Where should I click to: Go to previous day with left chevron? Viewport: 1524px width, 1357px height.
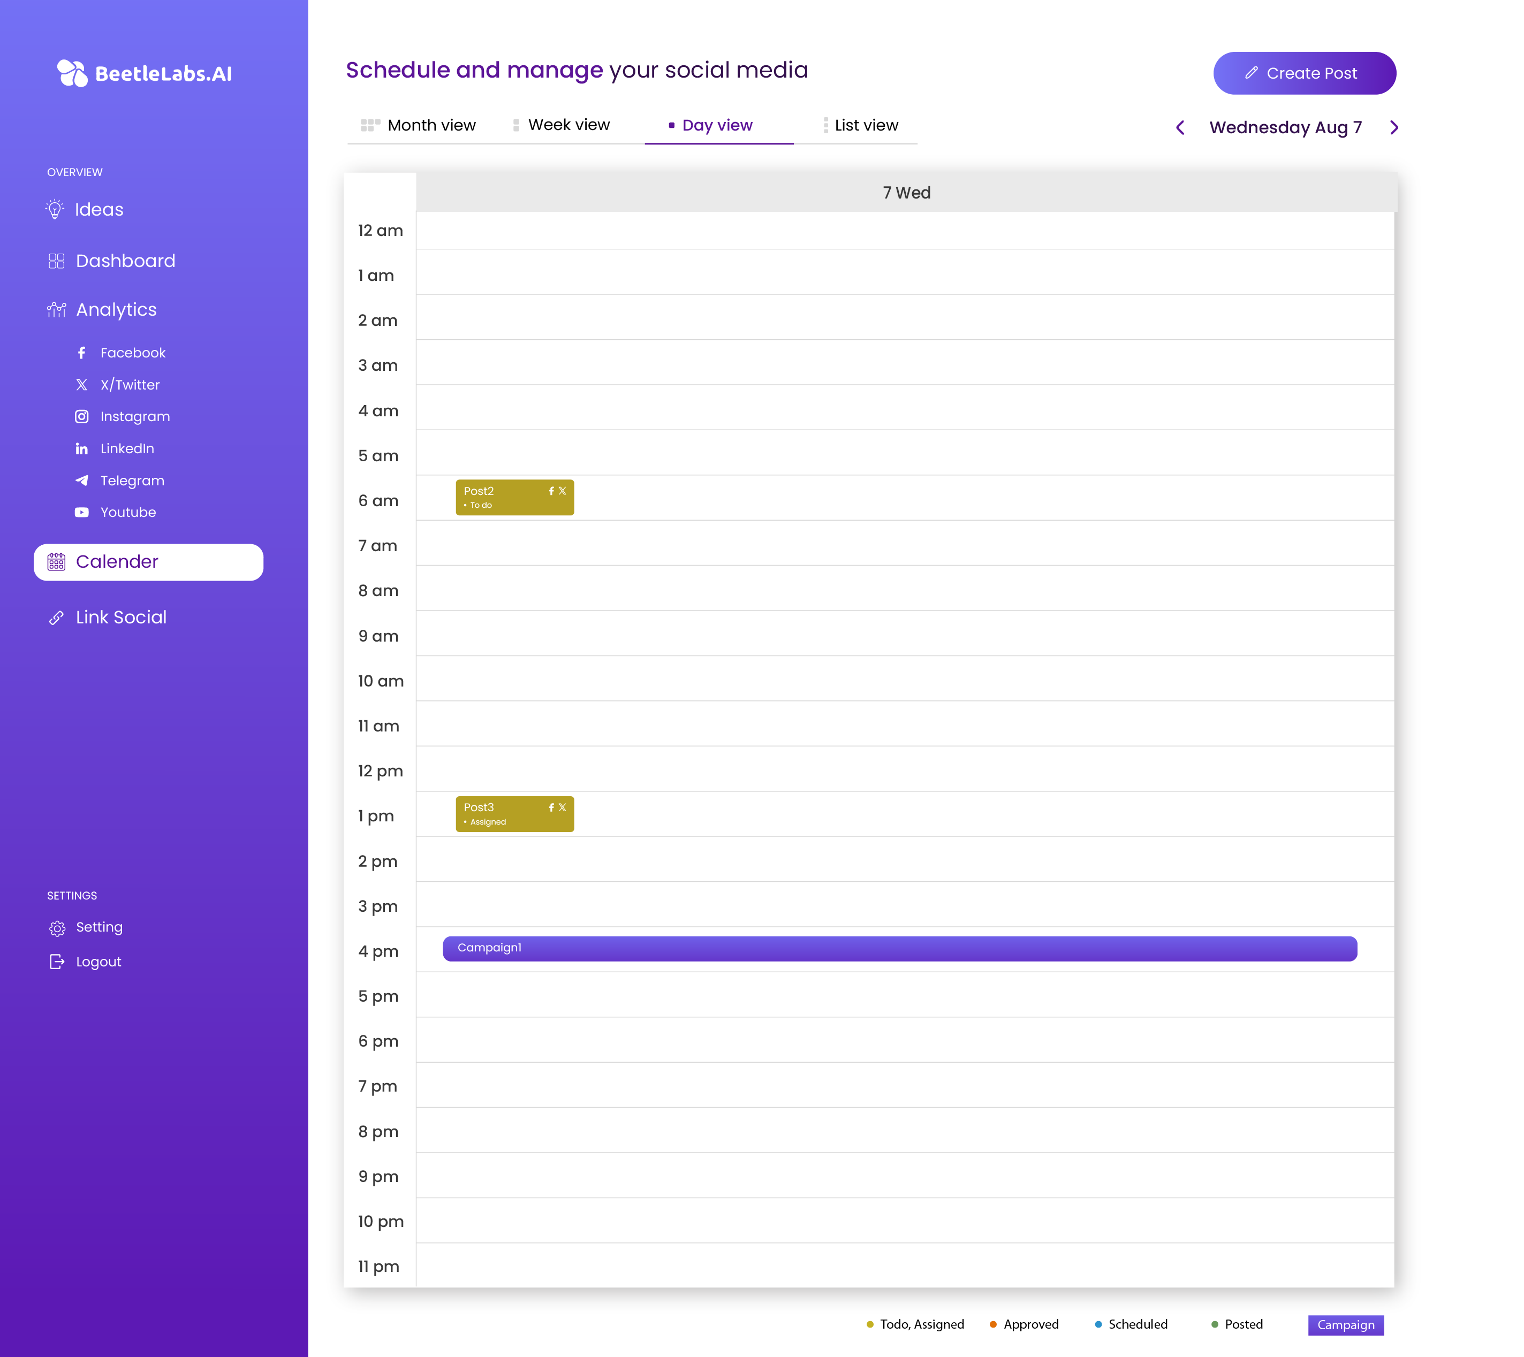tap(1180, 127)
